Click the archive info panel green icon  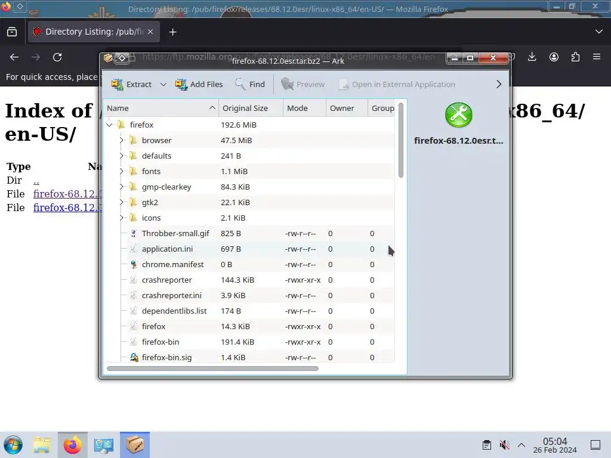[x=459, y=115]
